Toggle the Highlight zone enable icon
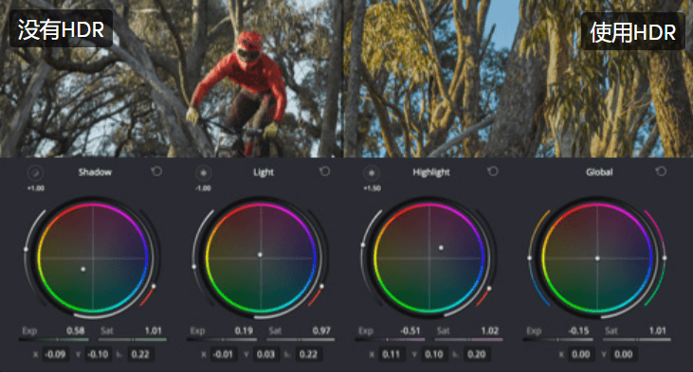This screenshot has width=693, height=372. tap(372, 173)
